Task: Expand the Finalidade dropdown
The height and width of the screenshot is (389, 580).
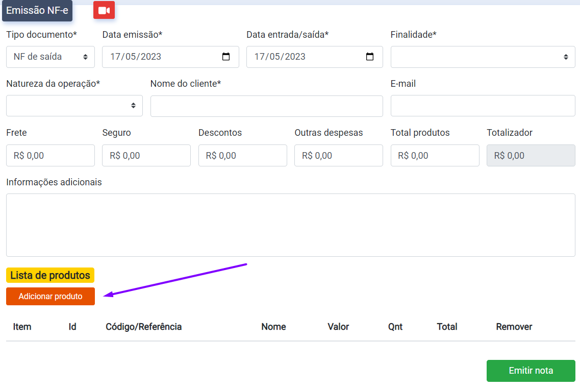Action: (483, 57)
